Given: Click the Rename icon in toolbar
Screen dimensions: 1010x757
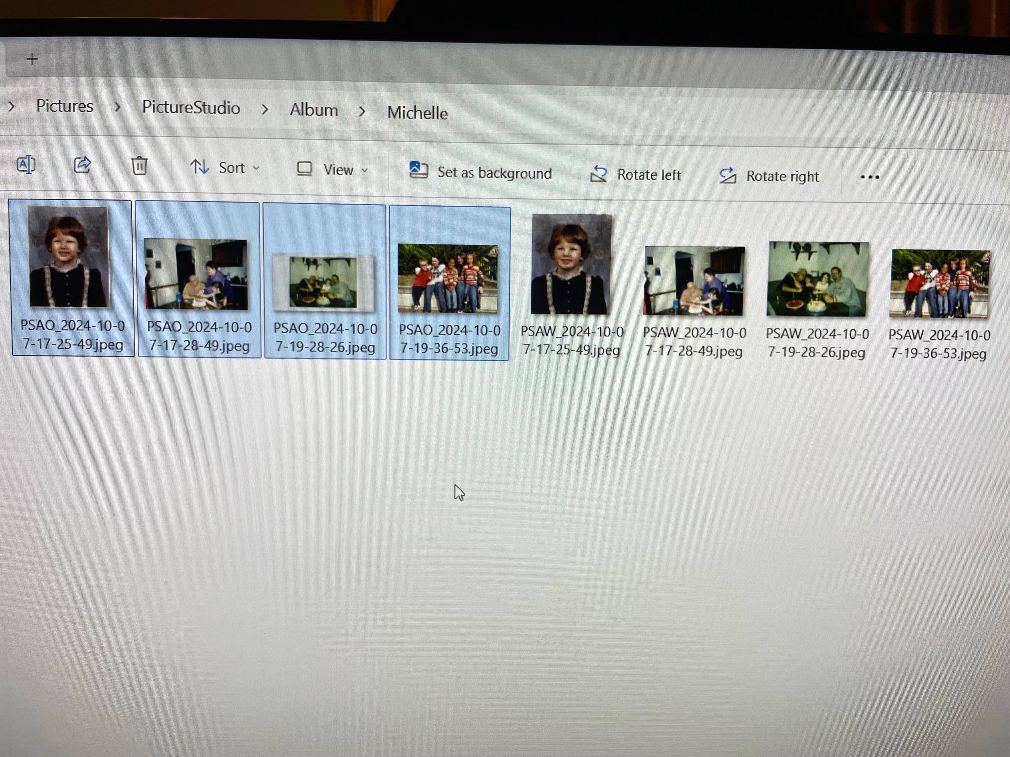Looking at the screenshot, I should click(x=26, y=165).
